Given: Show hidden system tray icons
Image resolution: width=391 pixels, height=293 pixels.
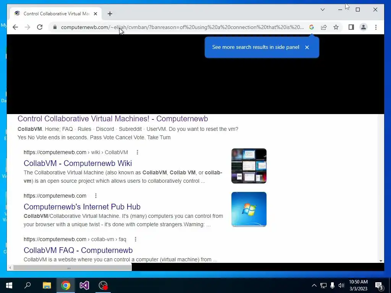Looking at the screenshot, I should [314, 285].
